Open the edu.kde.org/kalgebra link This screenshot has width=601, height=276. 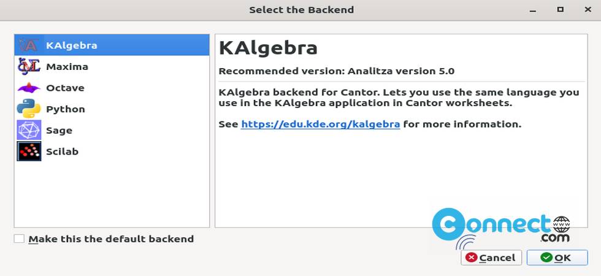[320, 124]
